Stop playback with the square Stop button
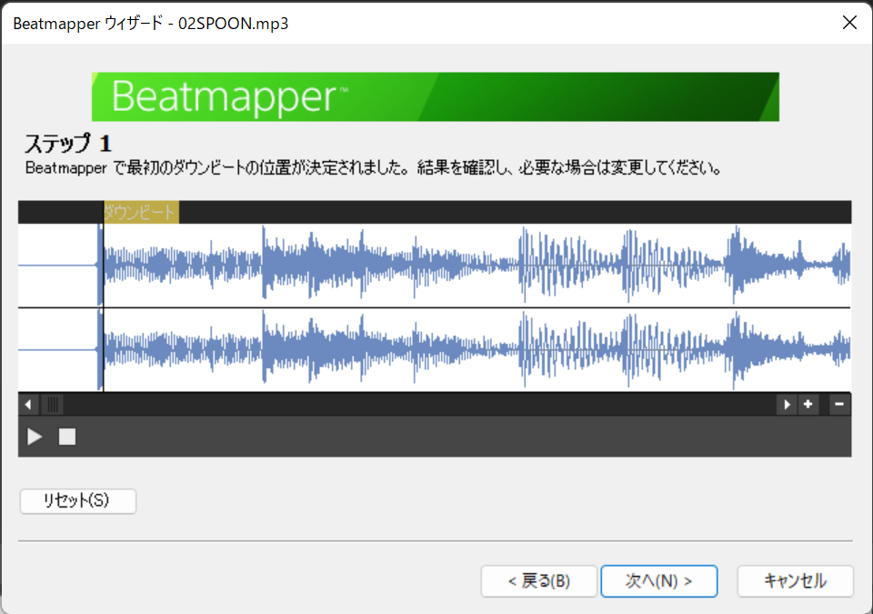 67,437
